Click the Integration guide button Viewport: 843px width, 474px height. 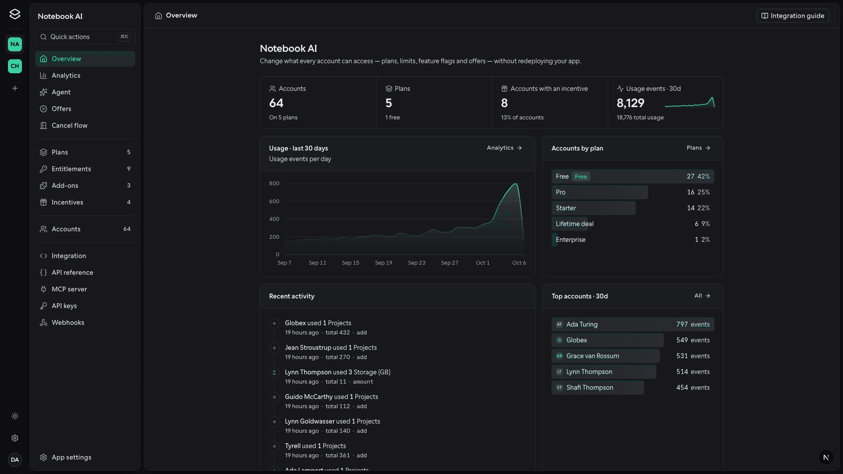(x=793, y=16)
